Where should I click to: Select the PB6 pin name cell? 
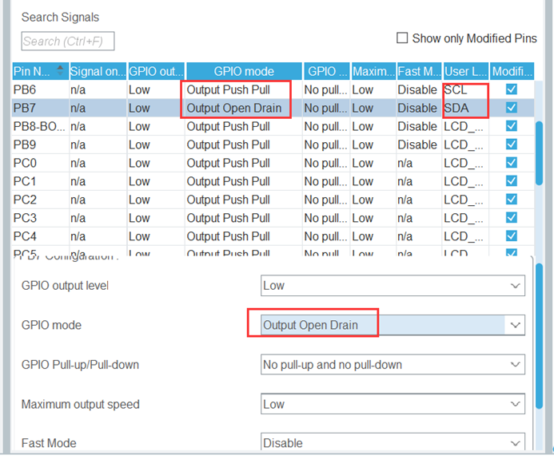pyautogui.click(x=40, y=89)
